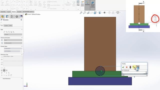Open the Linear Sketch Pattern dropdown arrow

(63, 5)
